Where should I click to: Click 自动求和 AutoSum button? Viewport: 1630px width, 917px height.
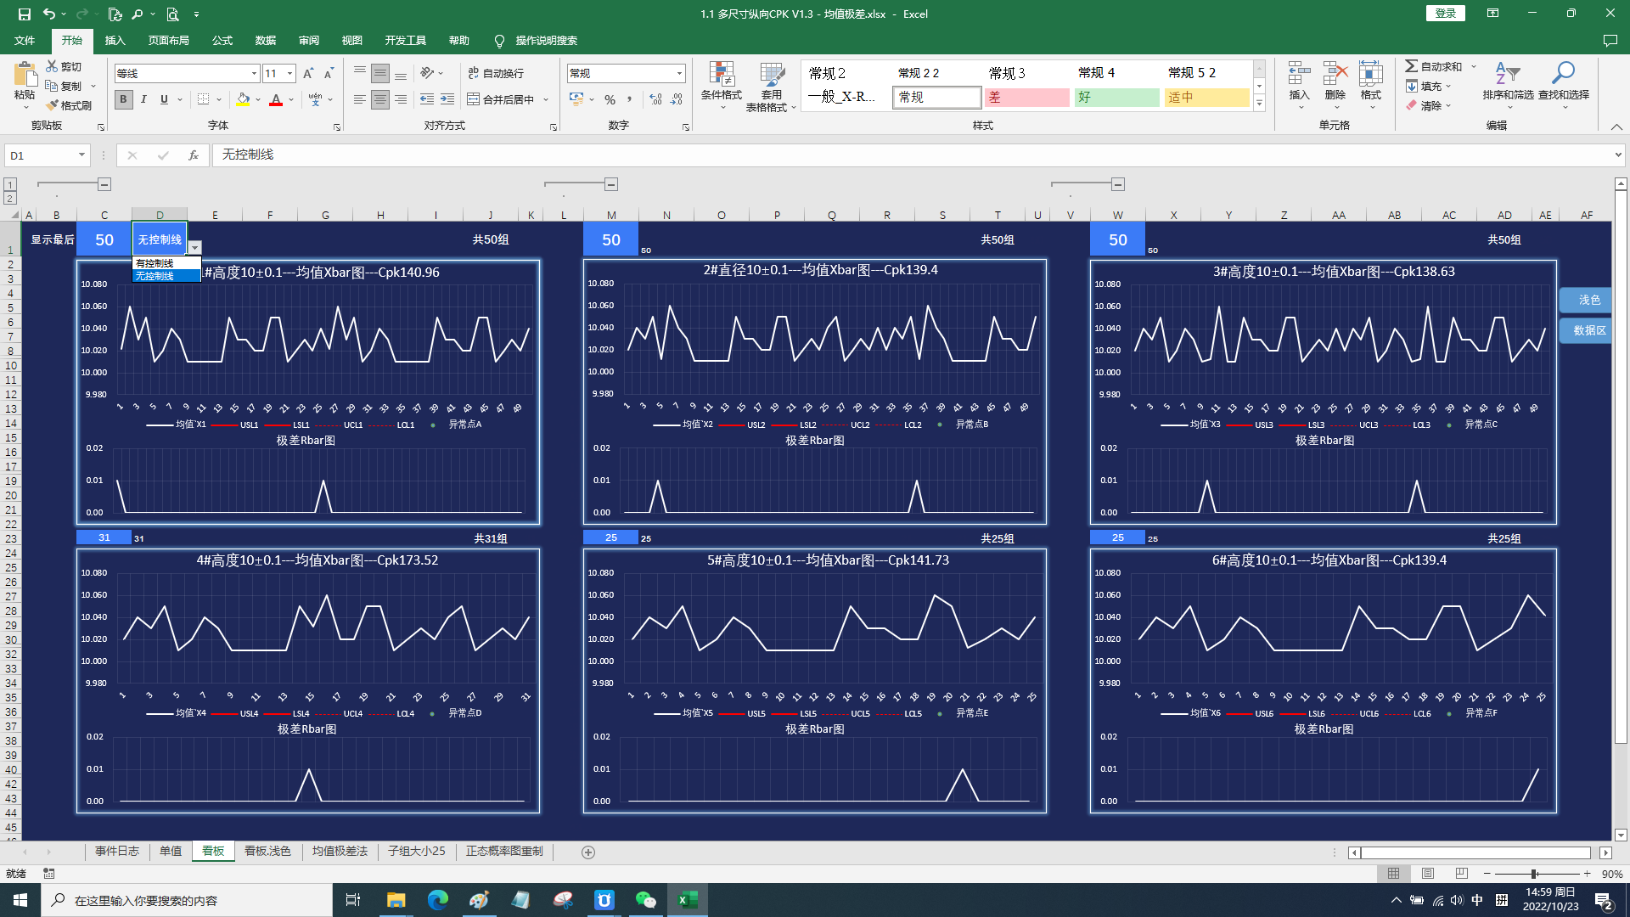[x=1435, y=66]
